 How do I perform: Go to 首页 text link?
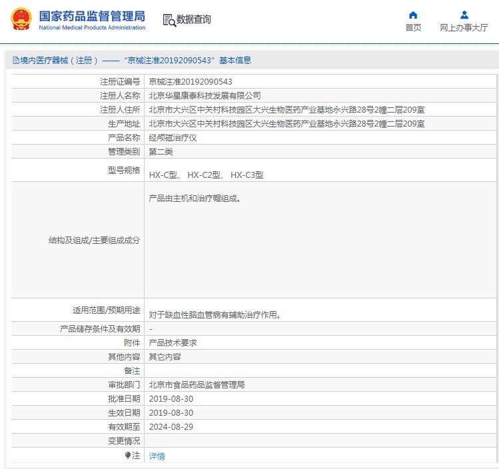(413, 28)
